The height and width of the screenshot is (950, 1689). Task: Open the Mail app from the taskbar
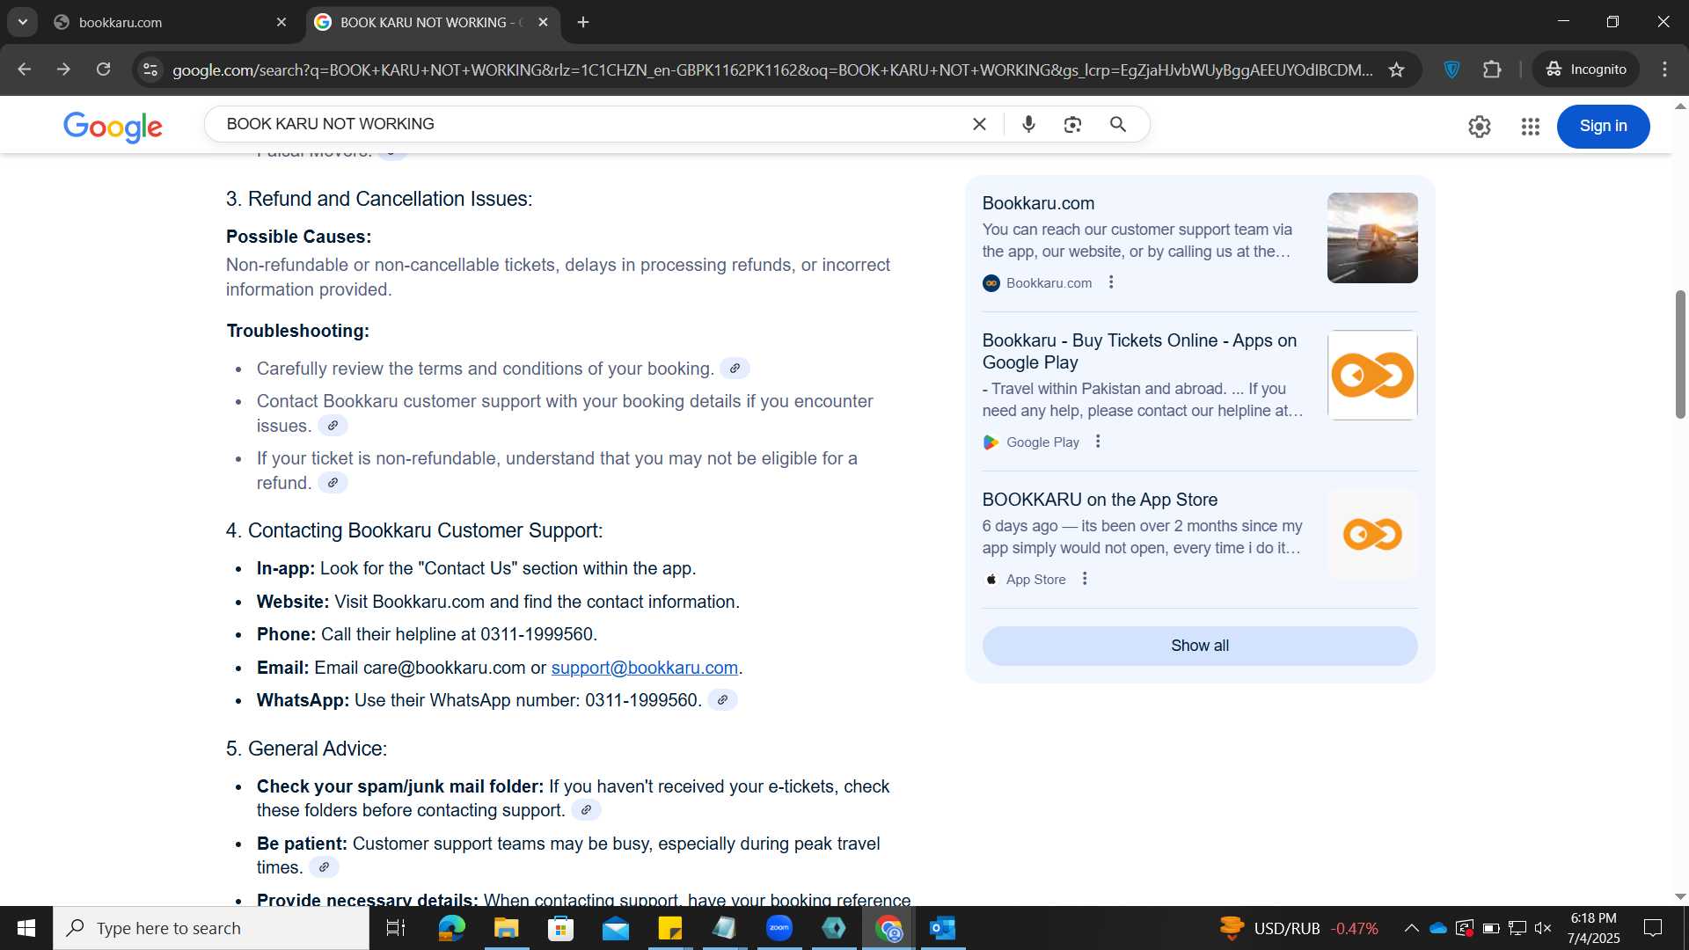[616, 928]
